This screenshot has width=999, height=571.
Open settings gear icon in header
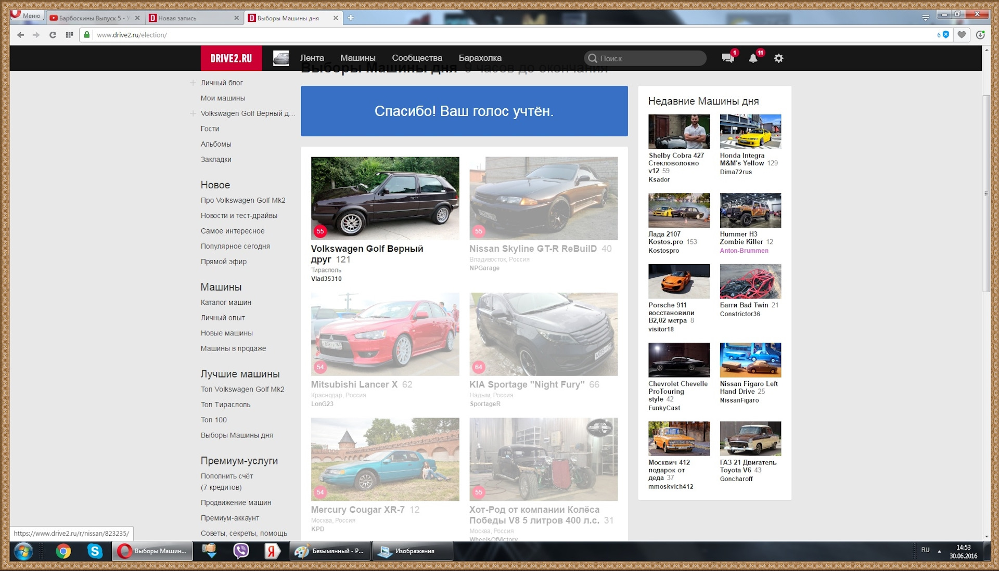click(778, 58)
